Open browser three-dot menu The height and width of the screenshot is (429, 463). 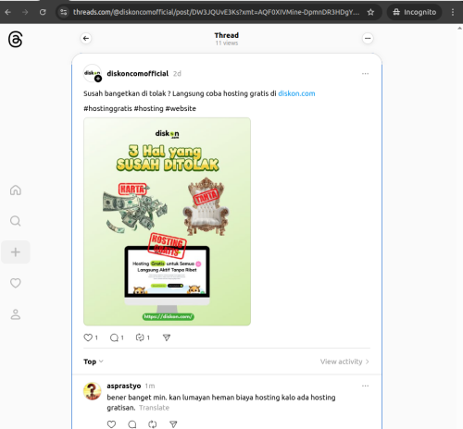click(x=453, y=12)
